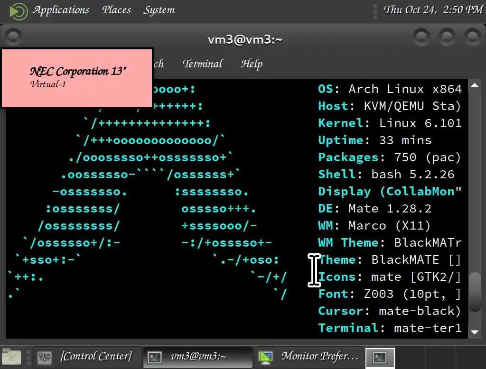Click the 'Shell: bash 5.2.26' line
The height and width of the screenshot is (369, 486).
(386, 175)
